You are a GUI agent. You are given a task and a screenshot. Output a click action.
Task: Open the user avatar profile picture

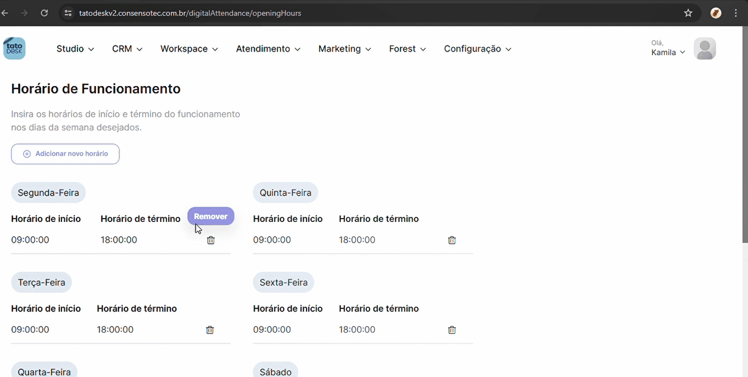pos(705,49)
